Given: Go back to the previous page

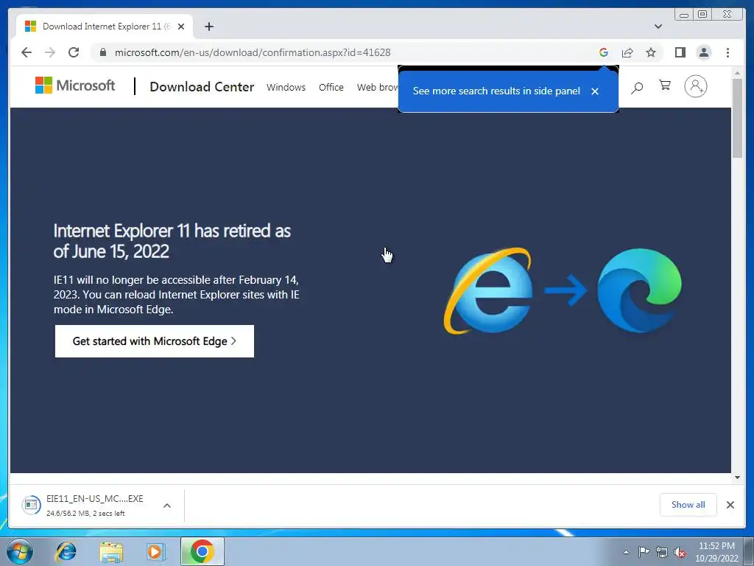Looking at the screenshot, I should [x=27, y=52].
